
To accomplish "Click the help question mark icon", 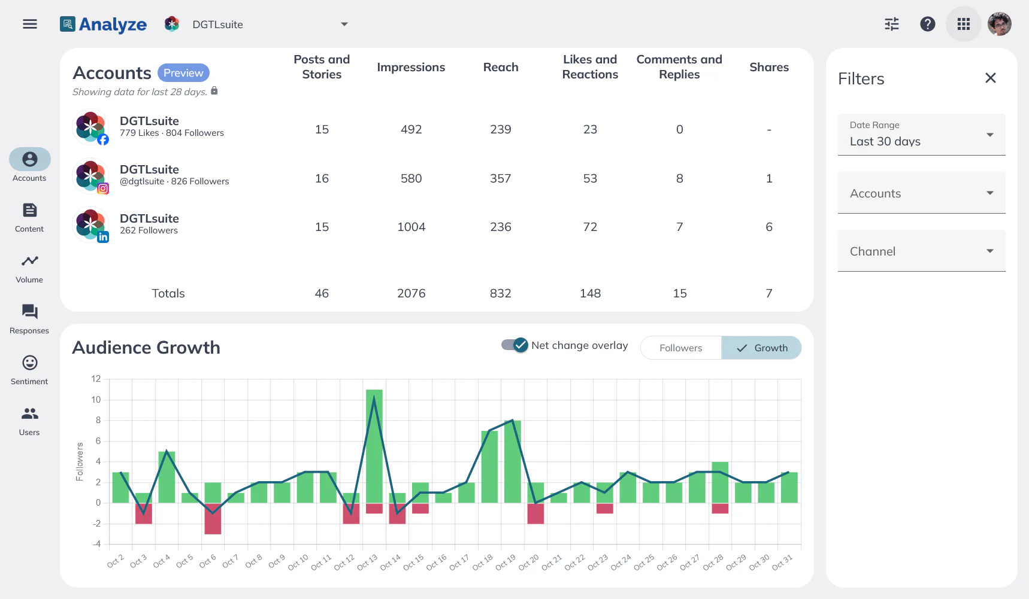I will (x=927, y=24).
